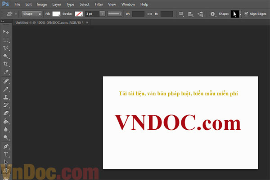Viewport: 270px width, 180px height.
Task: Open path alignment options
Action: (x=190, y=14)
